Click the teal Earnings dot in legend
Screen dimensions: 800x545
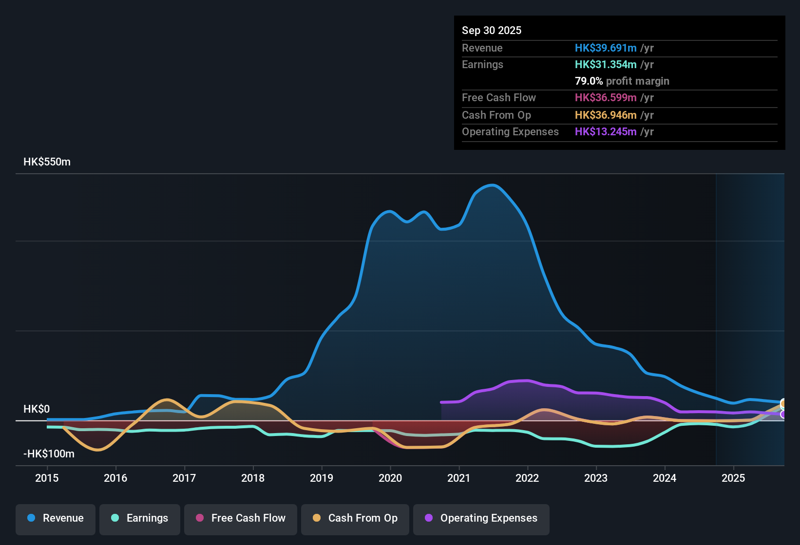click(115, 518)
